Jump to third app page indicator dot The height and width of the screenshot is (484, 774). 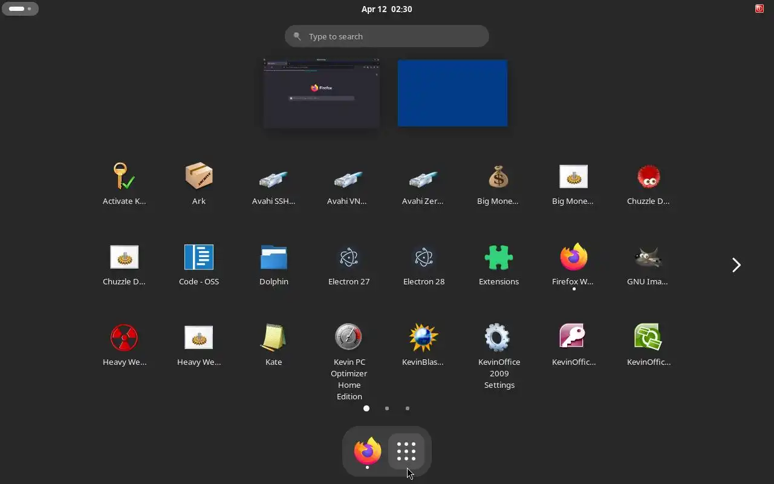click(408, 408)
